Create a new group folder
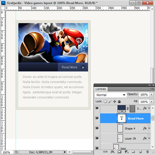The width and height of the screenshot is (155, 155). (x=133, y=152)
